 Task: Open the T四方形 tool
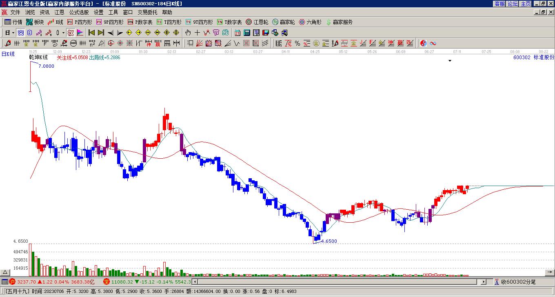169,22
